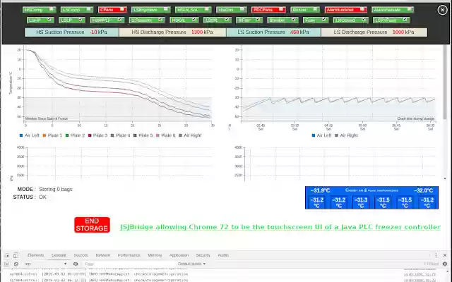Switch to the Network tab in DevTools
This screenshot has width=452, height=282.
click(x=103, y=255)
